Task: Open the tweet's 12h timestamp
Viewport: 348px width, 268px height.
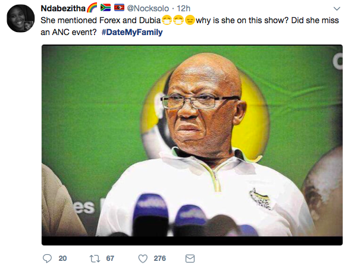Action: [184, 8]
